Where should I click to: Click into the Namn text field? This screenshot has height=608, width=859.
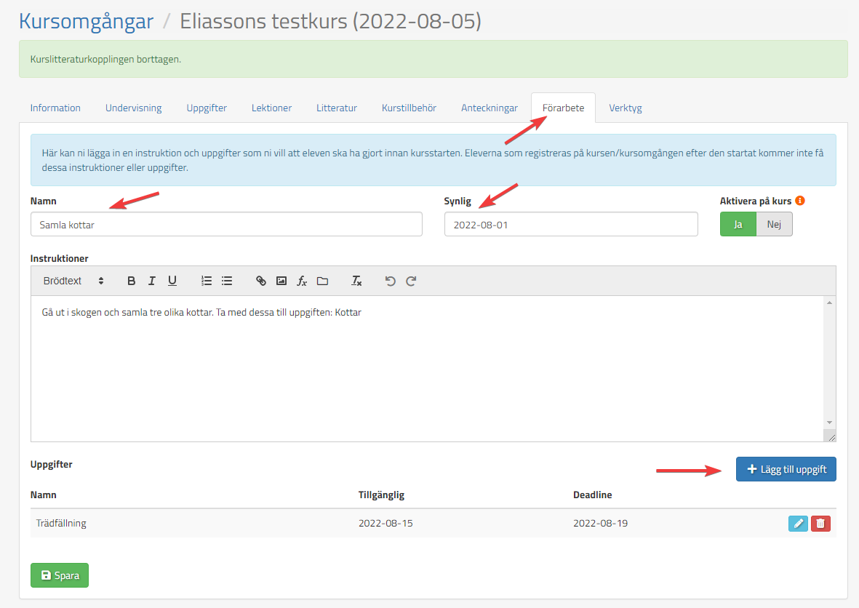point(226,225)
